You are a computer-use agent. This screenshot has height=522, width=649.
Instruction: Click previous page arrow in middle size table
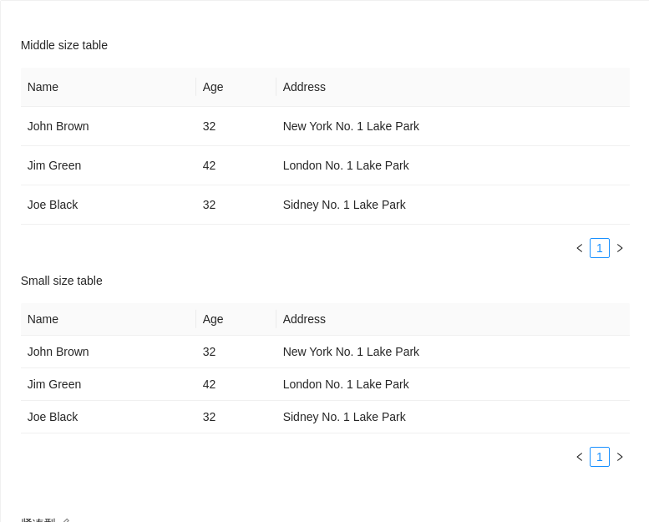pyautogui.click(x=580, y=248)
